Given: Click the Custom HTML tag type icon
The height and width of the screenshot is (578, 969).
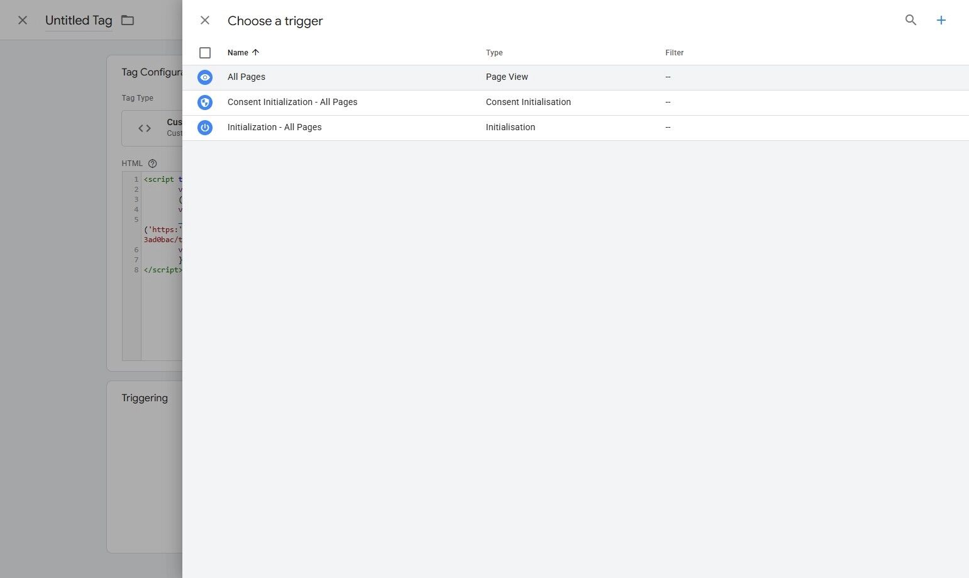Looking at the screenshot, I should [x=144, y=128].
